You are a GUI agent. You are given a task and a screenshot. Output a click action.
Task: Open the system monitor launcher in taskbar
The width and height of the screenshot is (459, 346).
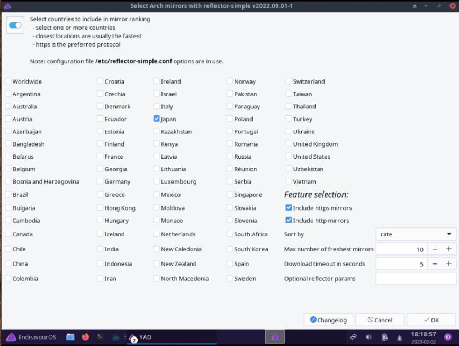115,337
